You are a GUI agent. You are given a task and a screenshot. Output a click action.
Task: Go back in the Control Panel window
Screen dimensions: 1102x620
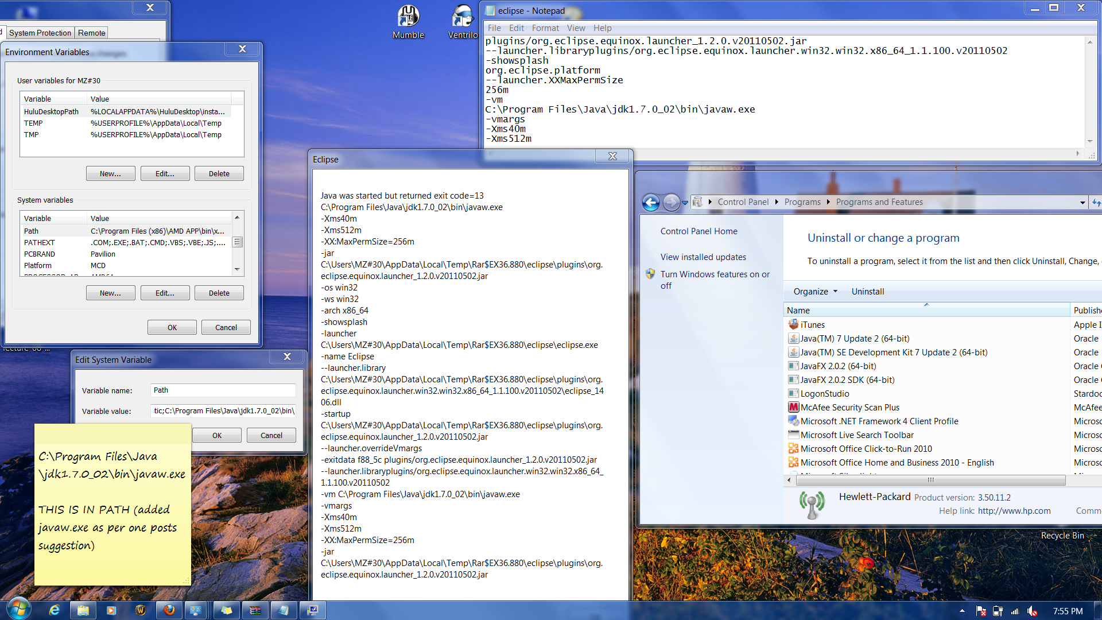(651, 202)
